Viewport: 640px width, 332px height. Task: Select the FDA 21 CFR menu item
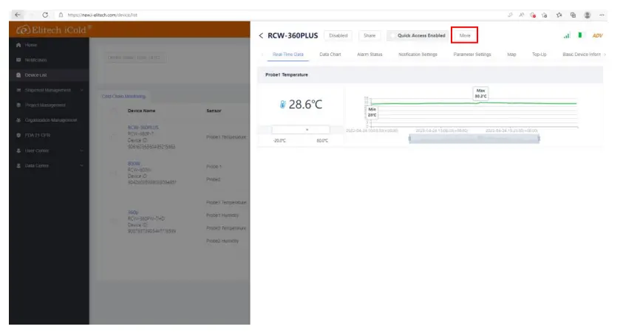(49, 135)
